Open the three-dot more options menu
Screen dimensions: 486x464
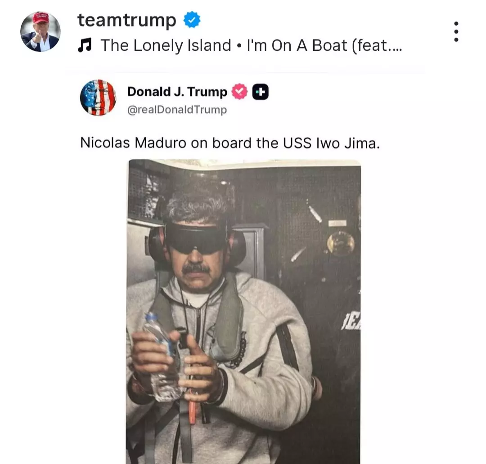coord(456,31)
